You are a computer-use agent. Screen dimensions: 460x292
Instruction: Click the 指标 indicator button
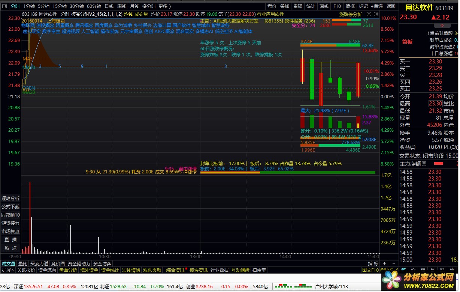pos(373,264)
